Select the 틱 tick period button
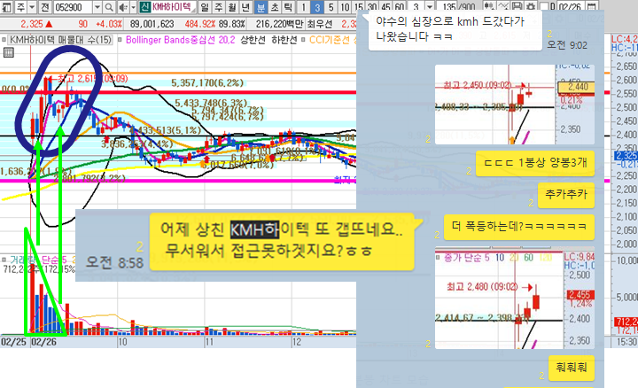This screenshot has height=388, width=638. 288,7
